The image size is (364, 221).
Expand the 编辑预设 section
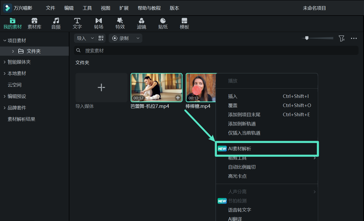(x=5, y=96)
